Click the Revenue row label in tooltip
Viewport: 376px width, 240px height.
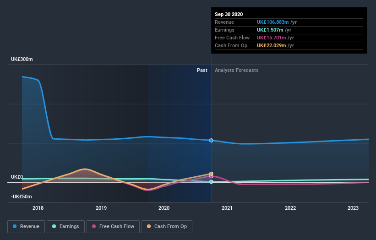click(224, 22)
